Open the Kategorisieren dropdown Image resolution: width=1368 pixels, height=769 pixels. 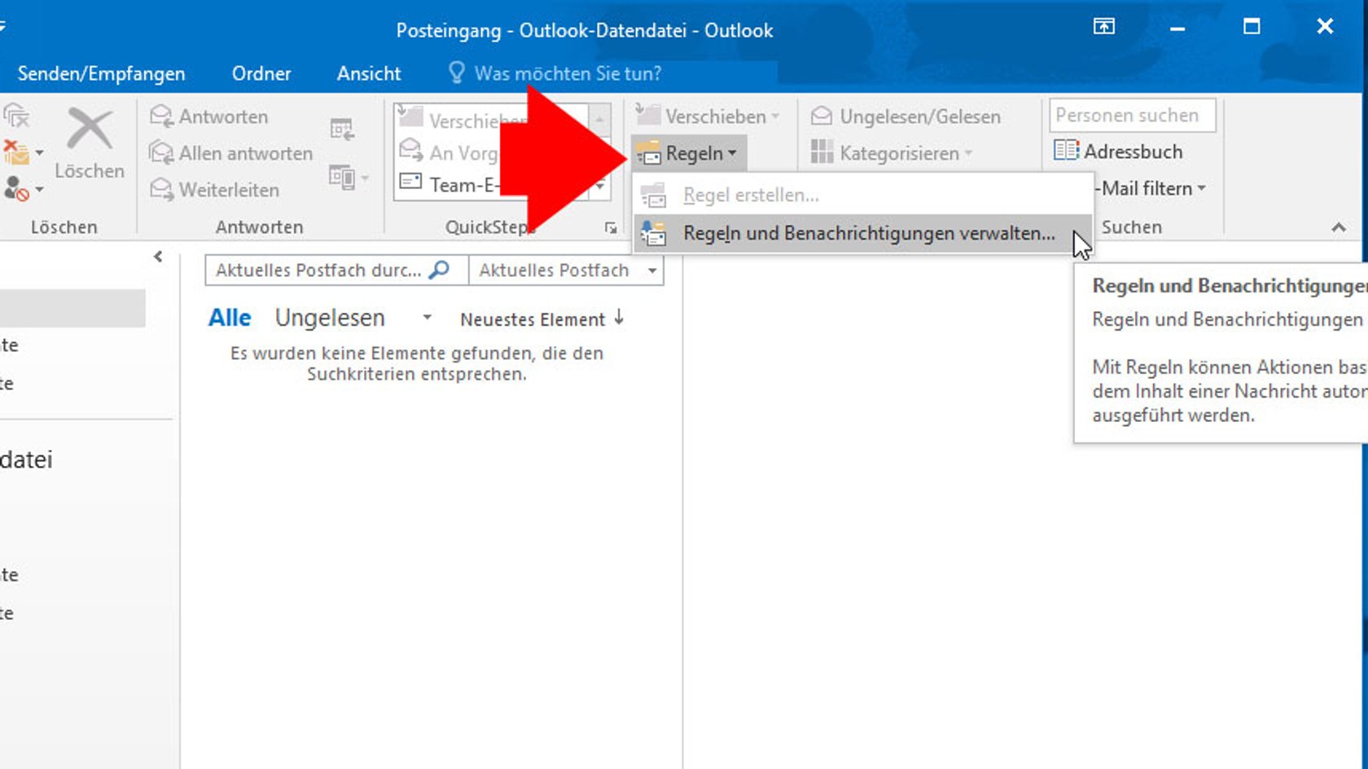(x=892, y=153)
